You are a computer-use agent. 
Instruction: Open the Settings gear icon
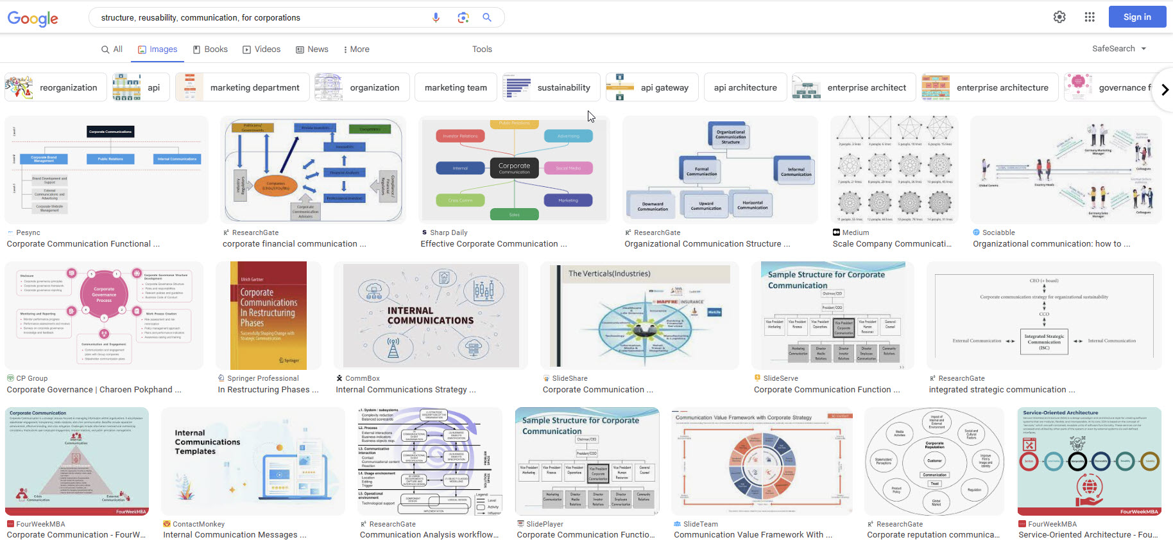[1059, 17]
